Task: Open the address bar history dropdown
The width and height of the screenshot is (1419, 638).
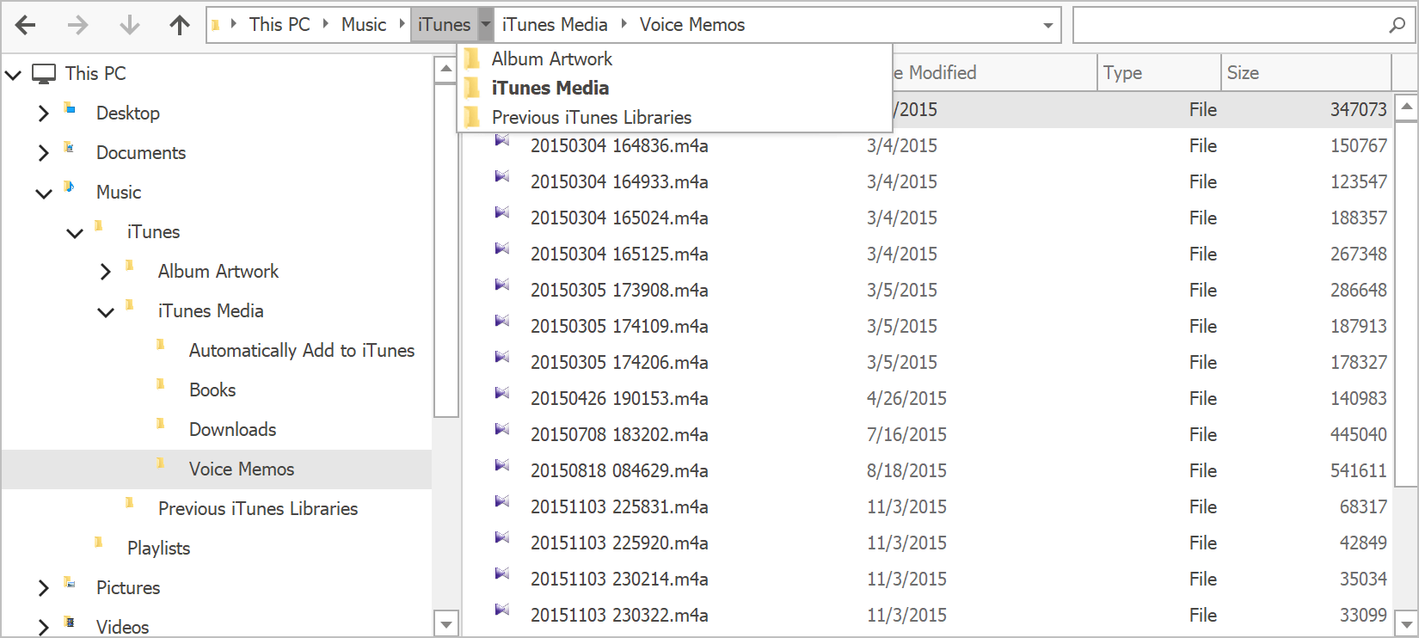Action: pyautogui.click(x=1047, y=25)
